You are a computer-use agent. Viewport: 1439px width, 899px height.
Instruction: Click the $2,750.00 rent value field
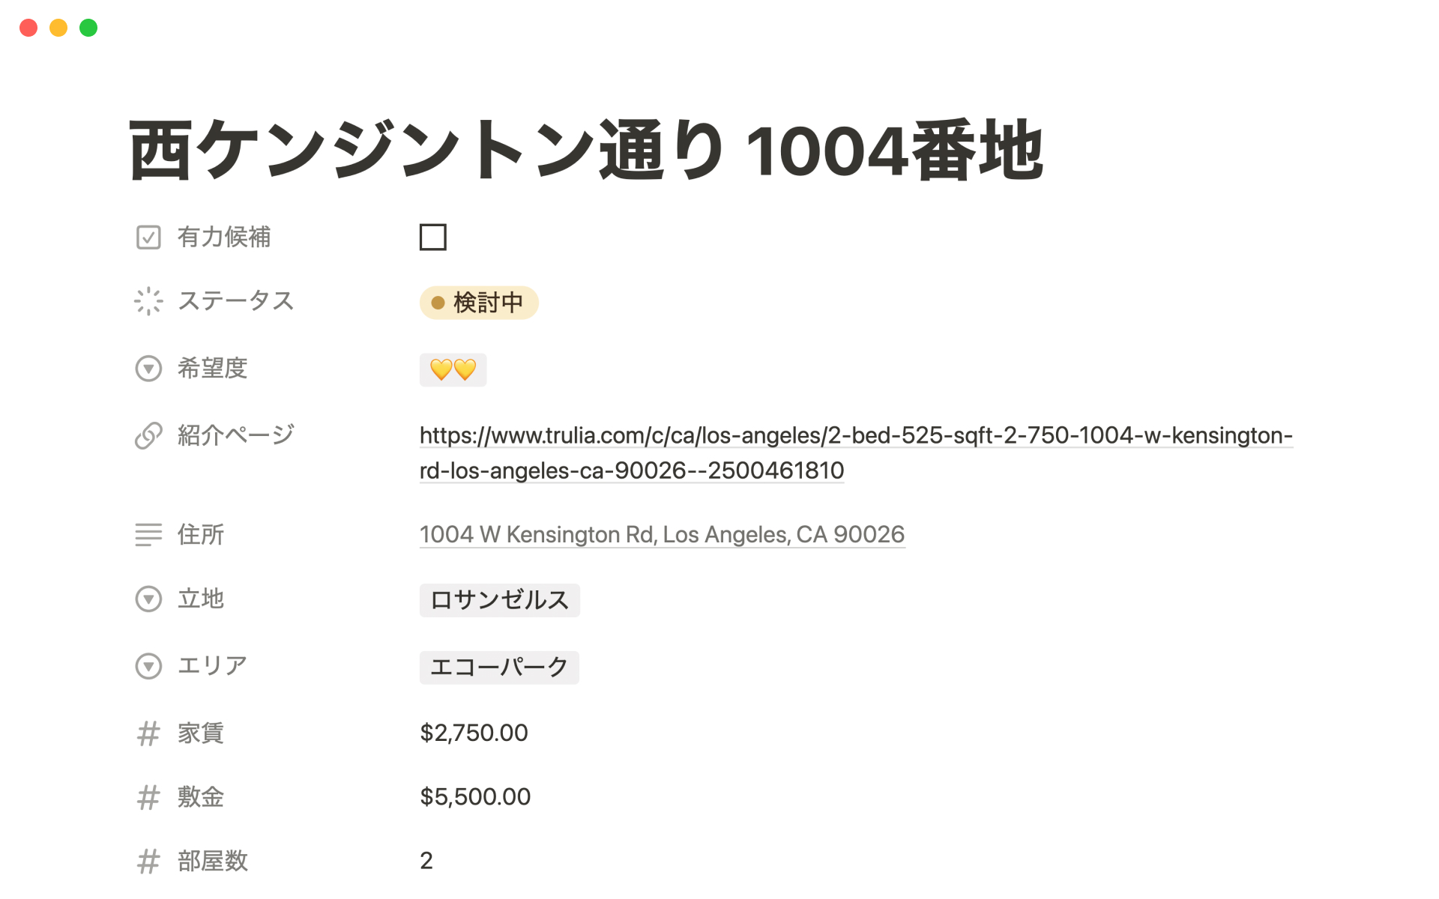(474, 733)
